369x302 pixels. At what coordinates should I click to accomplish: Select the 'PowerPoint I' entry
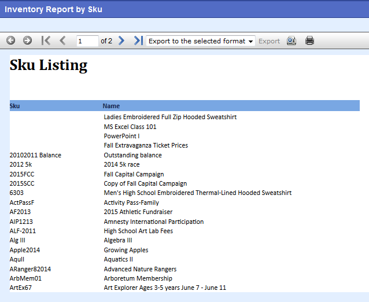click(x=121, y=136)
